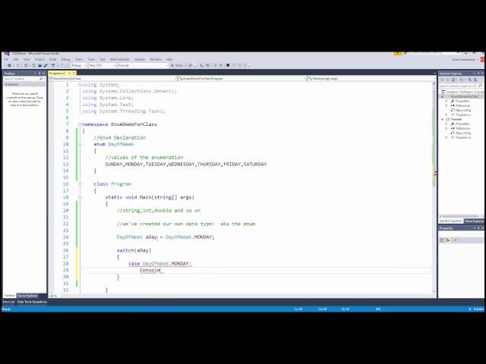486x364 pixels.
Task: Switch to the Team Explorer tab
Action: coord(474,221)
